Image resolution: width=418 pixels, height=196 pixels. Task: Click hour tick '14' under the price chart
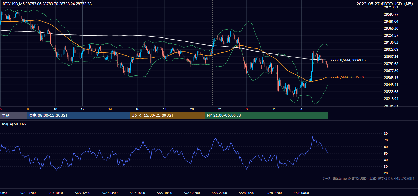(x=110, y=109)
